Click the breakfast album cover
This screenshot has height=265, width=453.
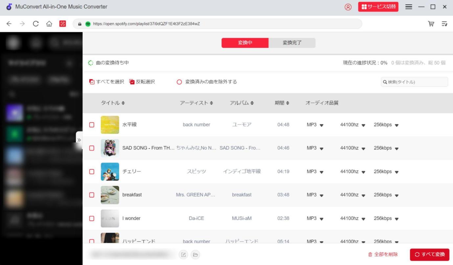click(x=110, y=195)
